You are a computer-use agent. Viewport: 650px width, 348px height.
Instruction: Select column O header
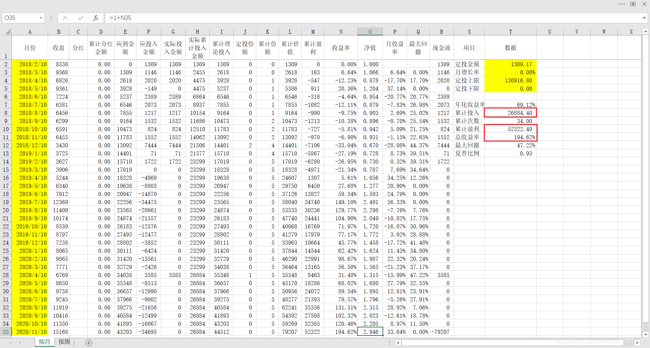[370, 32]
